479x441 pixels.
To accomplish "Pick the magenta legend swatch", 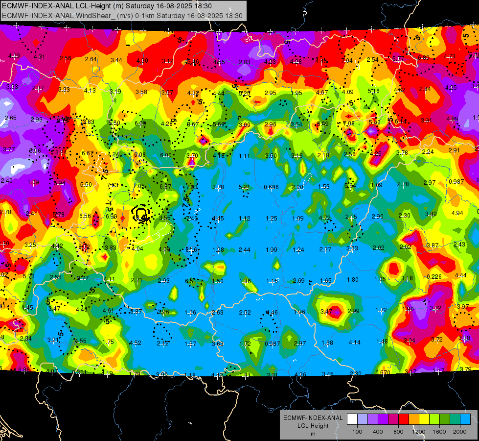I will (393, 419).
